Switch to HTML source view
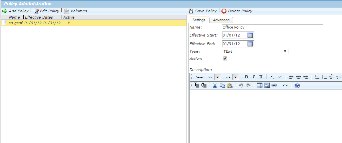 click(285, 86)
